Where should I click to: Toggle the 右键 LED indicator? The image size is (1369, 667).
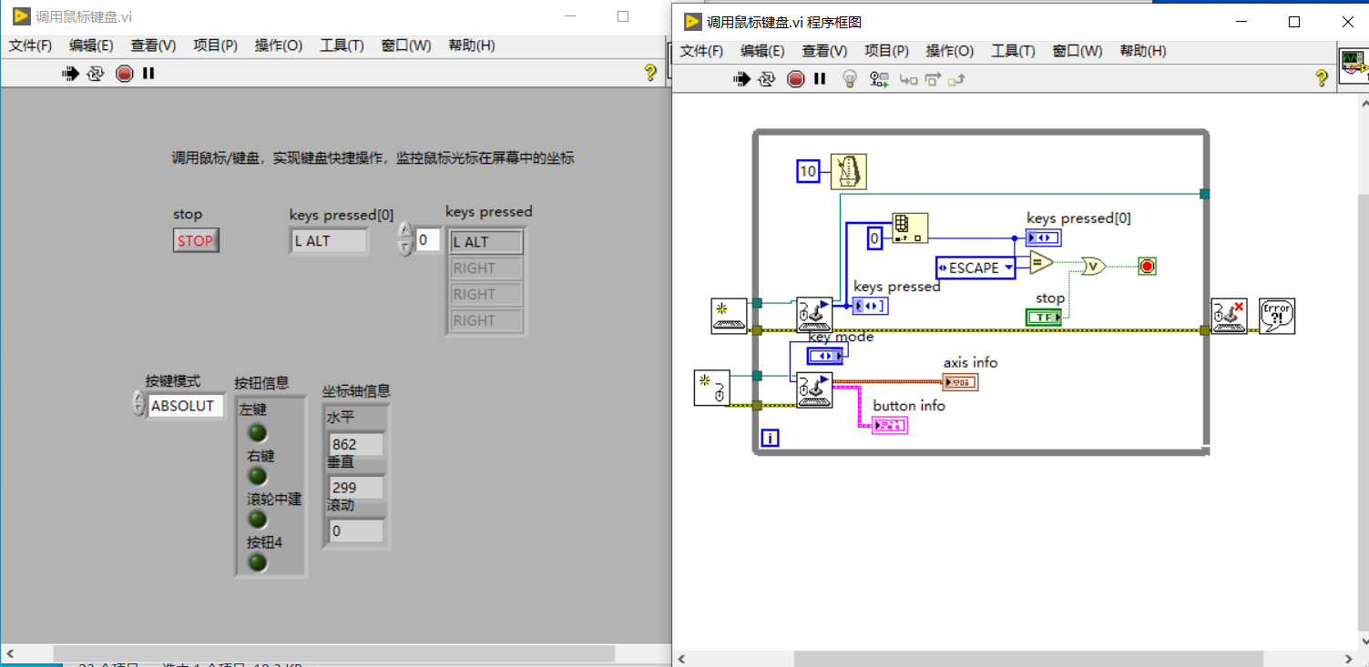point(258,476)
